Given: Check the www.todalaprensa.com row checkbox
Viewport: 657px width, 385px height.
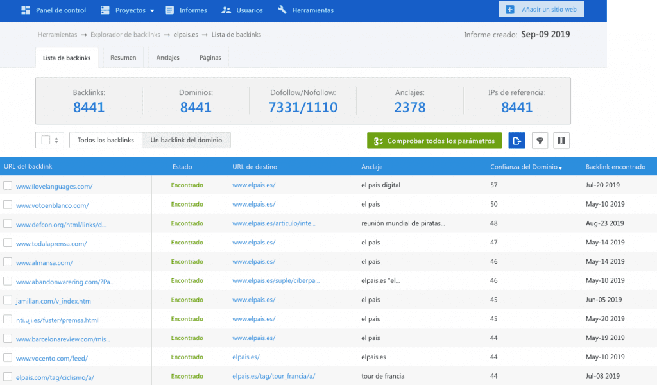Looking at the screenshot, I should [x=8, y=243].
